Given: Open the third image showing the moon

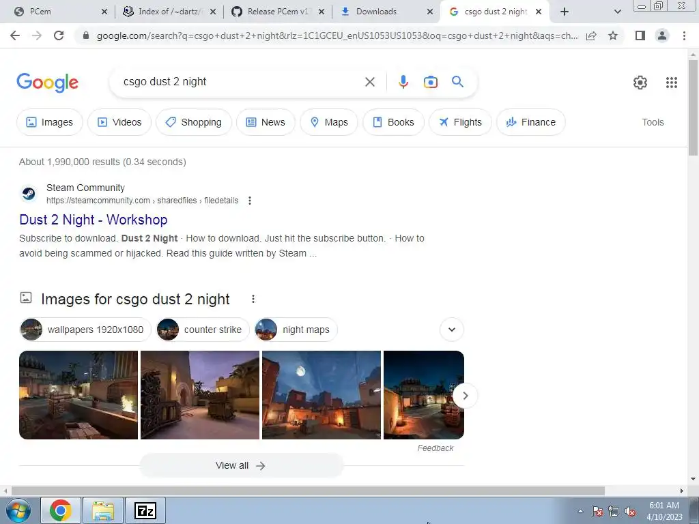Looking at the screenshot, I should coord(322,395).
